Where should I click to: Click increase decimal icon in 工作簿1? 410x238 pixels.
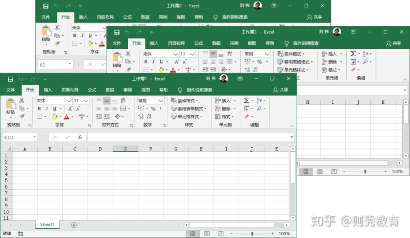point(141,116)
